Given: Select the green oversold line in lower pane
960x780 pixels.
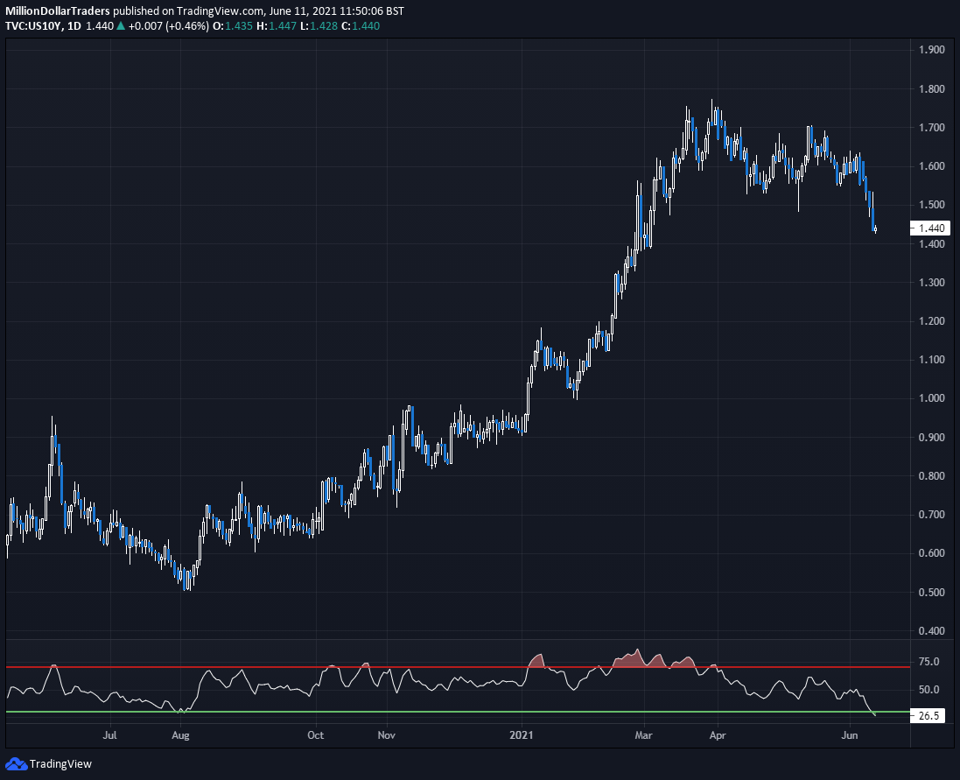Looking at the screenshot, I should [438, 713].
